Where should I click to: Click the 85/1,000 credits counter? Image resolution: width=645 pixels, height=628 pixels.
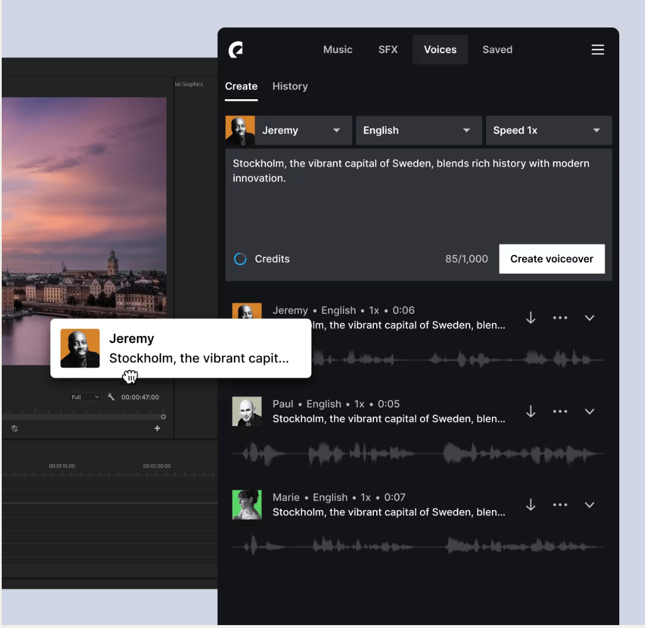466,259
